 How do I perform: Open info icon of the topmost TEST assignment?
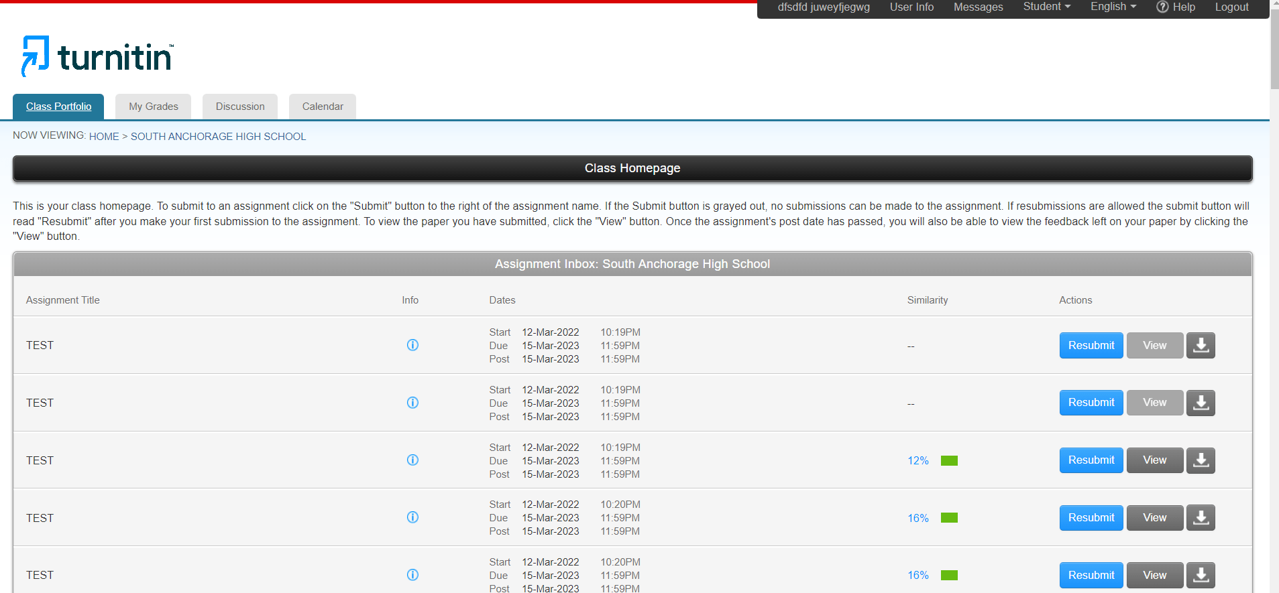(412, 345)
